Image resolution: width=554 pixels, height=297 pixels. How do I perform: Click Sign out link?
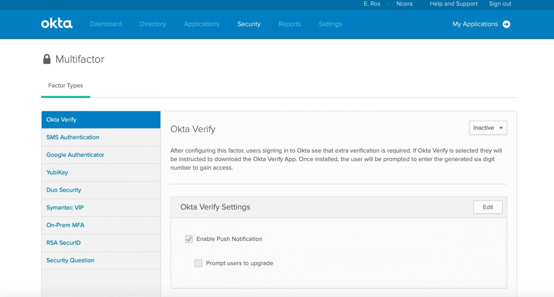point(500,4)
